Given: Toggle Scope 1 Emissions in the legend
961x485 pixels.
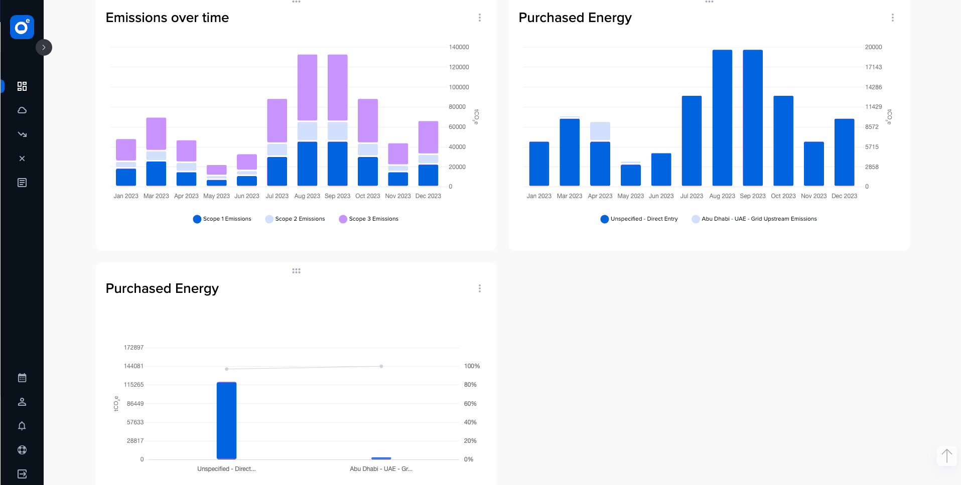Looking at the screenshot, I should pos(221,219).
